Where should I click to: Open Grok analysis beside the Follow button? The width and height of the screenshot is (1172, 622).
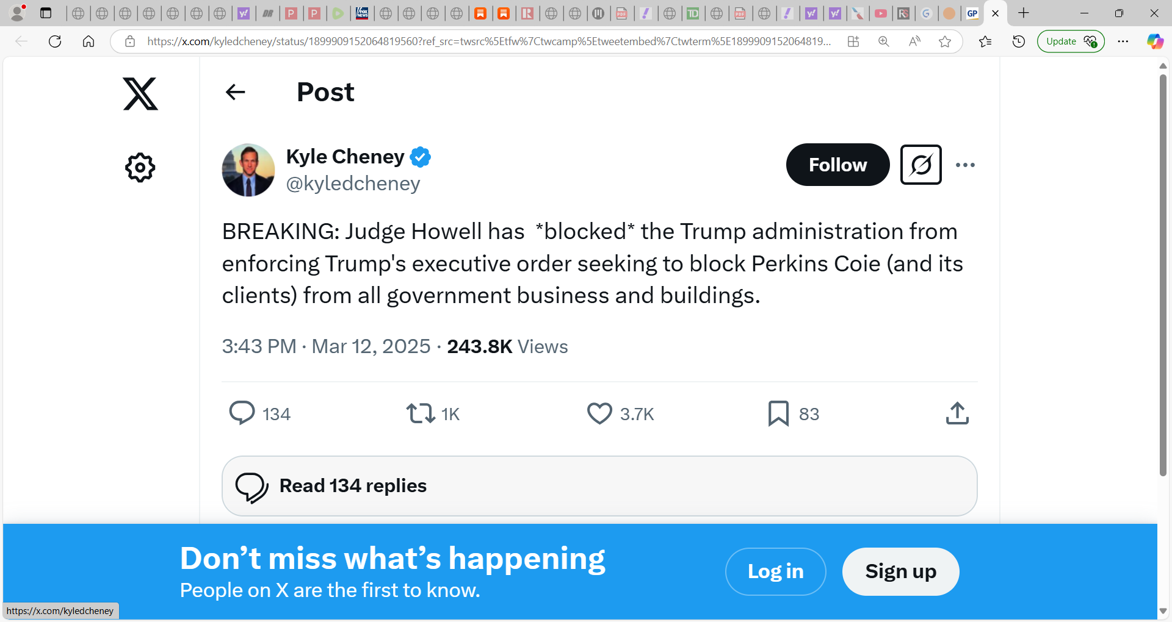pyautogui.click(x=921, y=165)
